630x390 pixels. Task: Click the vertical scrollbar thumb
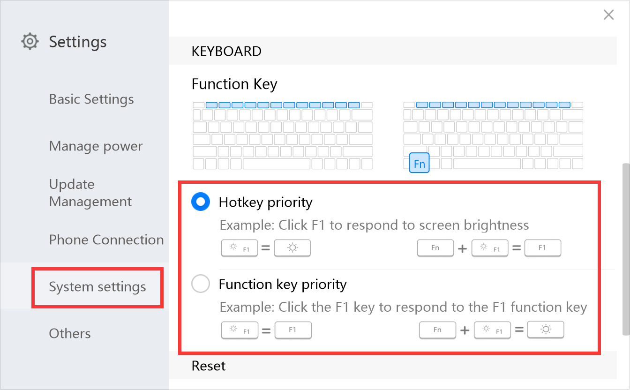point(625,248)
